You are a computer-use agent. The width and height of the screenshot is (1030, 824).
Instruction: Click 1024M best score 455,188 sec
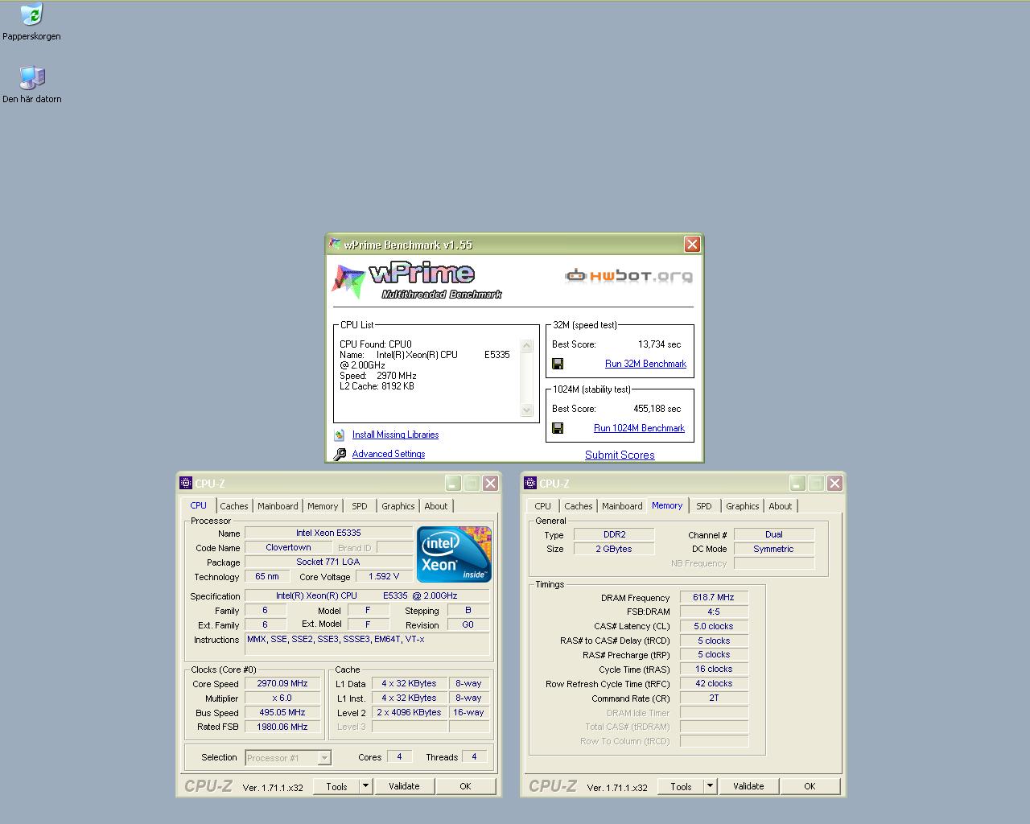tap(657, 409)
